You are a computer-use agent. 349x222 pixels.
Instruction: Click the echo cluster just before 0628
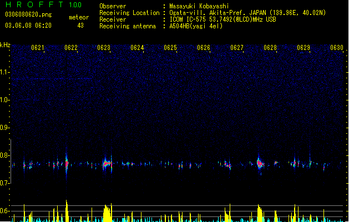tap(260, 164)
